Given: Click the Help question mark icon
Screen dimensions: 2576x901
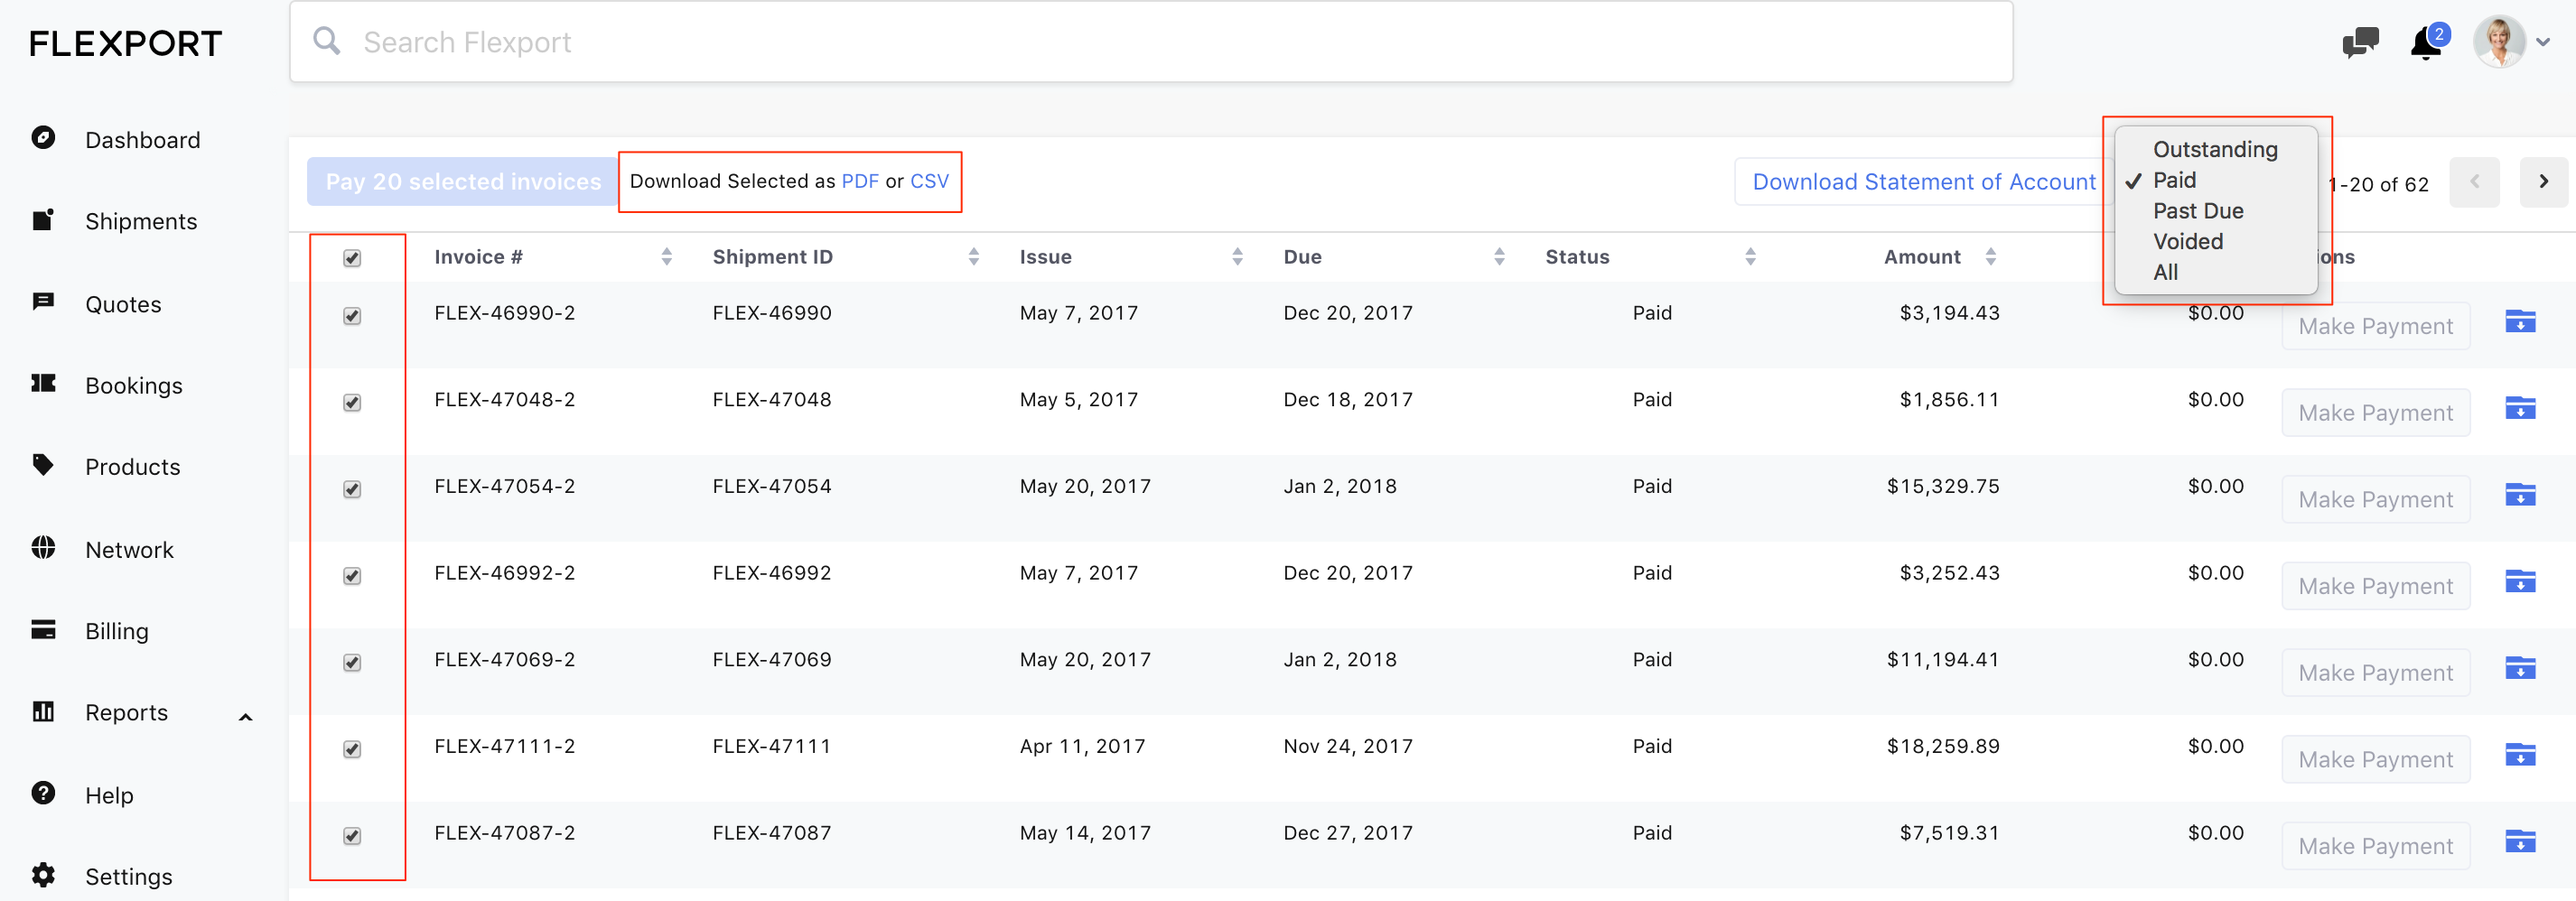Looking at the screenshot, I should [43, 793].
